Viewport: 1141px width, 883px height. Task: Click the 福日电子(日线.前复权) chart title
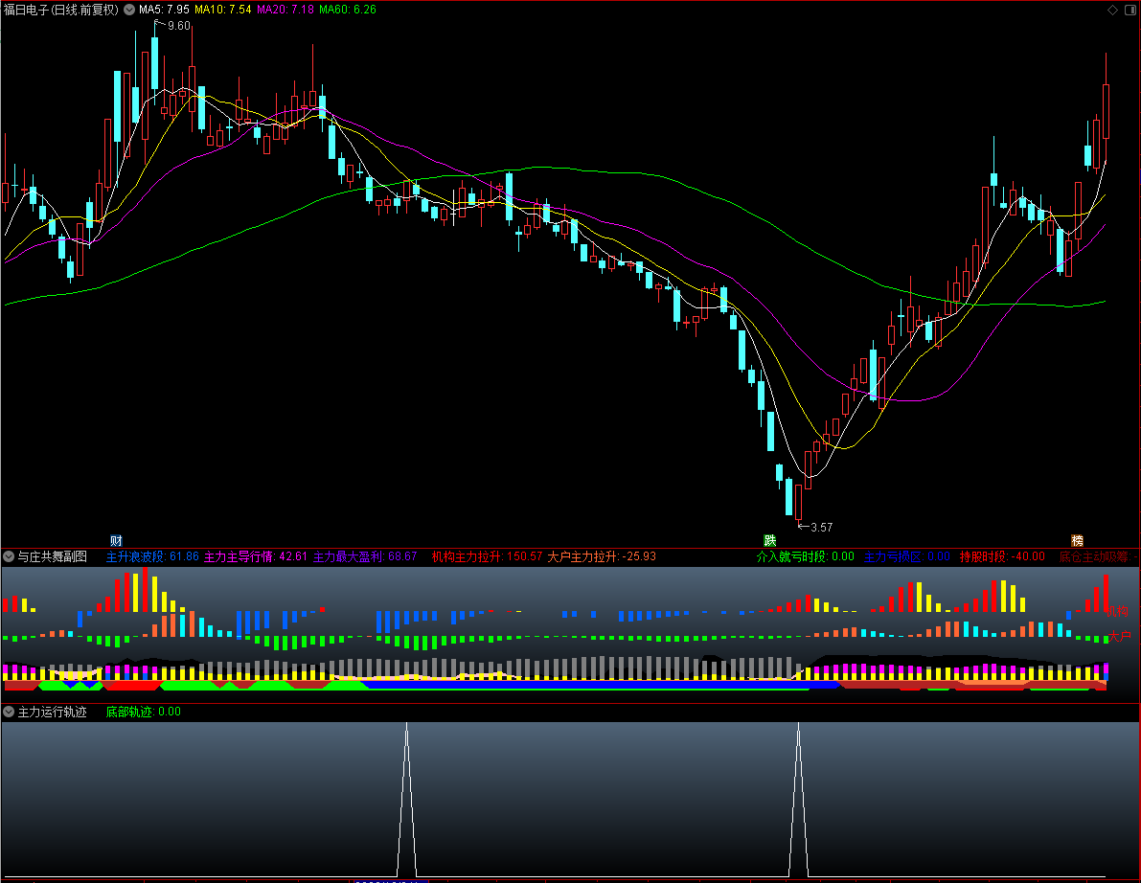[x=61, y=10]
